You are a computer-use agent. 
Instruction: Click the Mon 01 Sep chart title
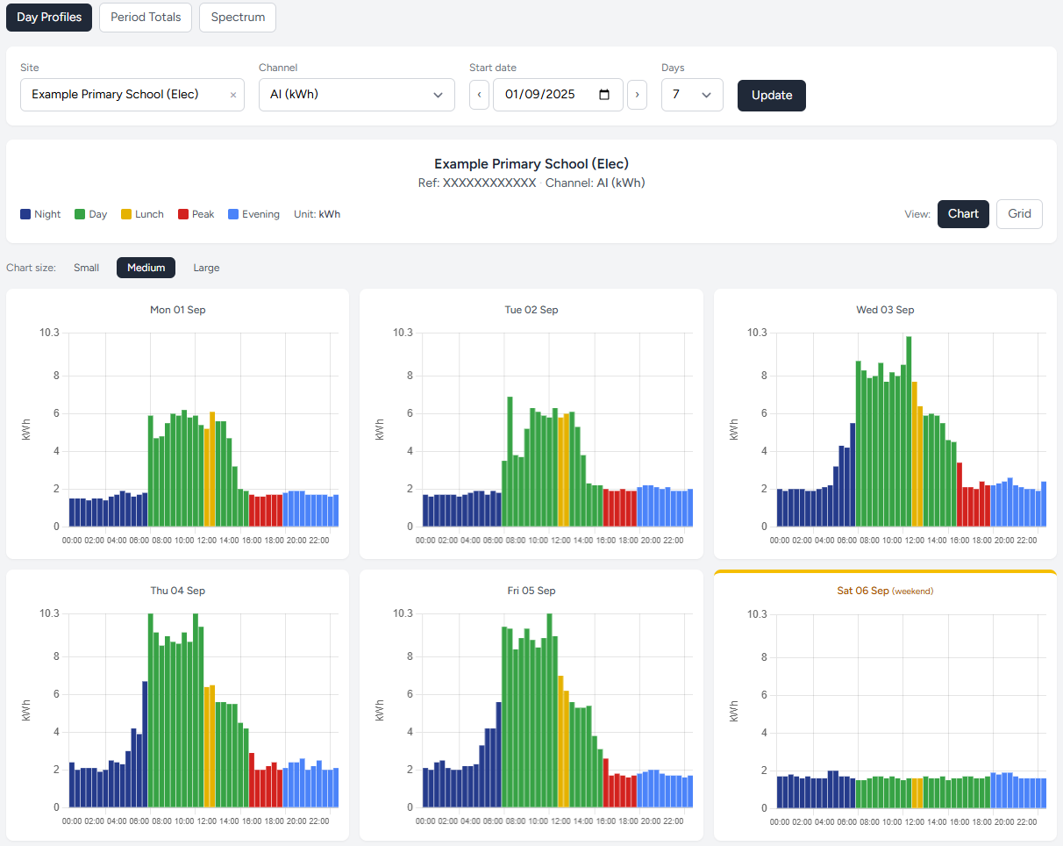point(178,310)
